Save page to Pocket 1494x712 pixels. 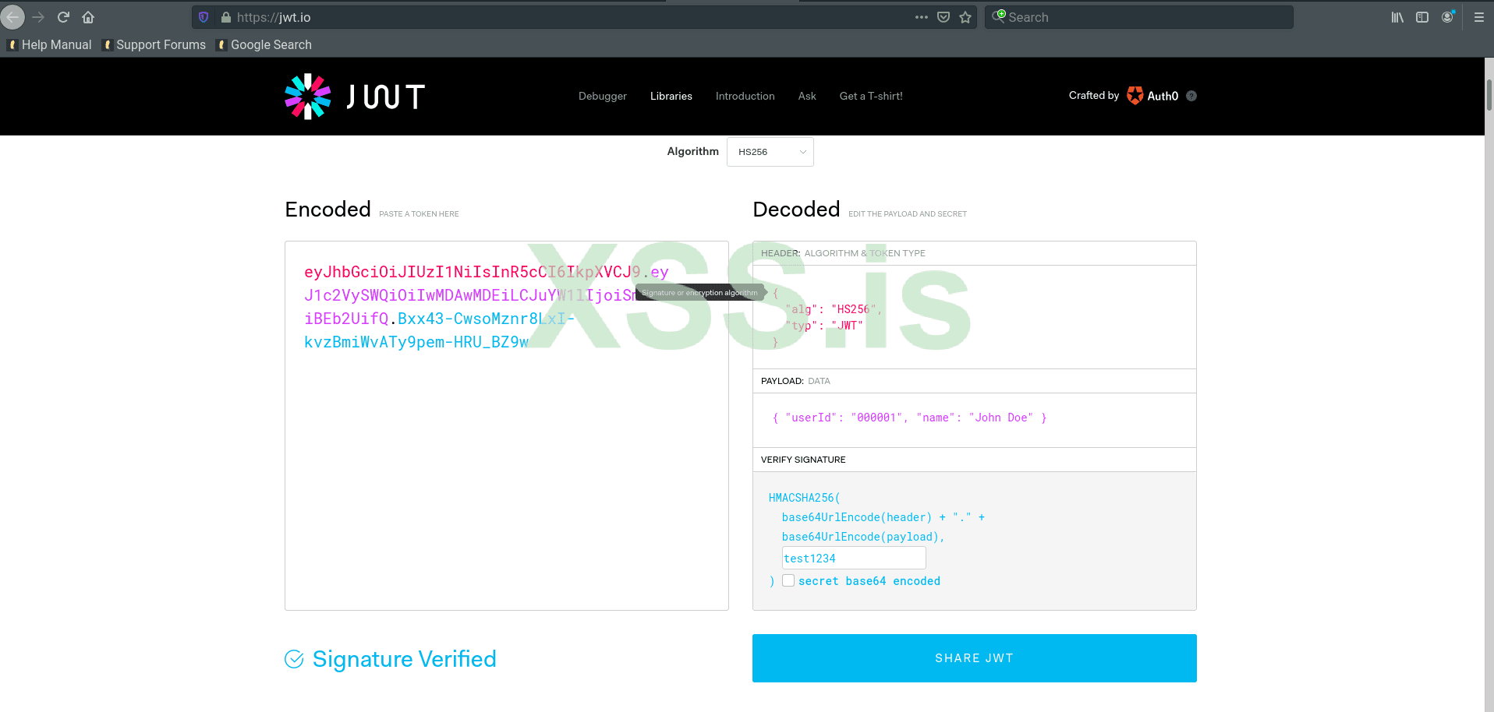coord(943,17)
